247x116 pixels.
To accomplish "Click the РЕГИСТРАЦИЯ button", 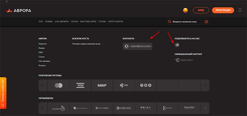I will tap(223, 10).
